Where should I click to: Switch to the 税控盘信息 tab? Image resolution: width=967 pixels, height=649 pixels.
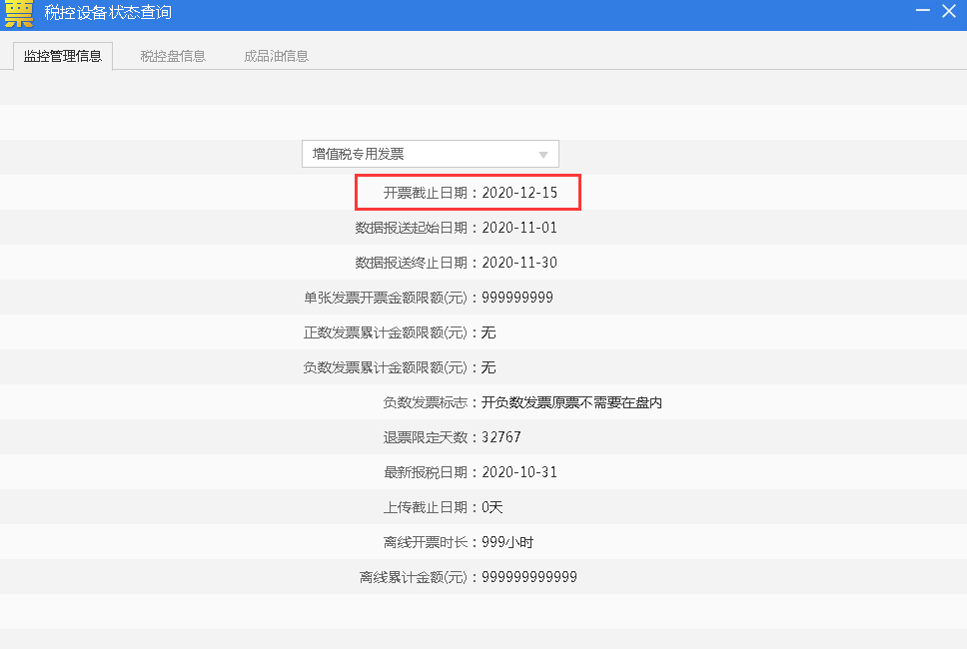171,56
